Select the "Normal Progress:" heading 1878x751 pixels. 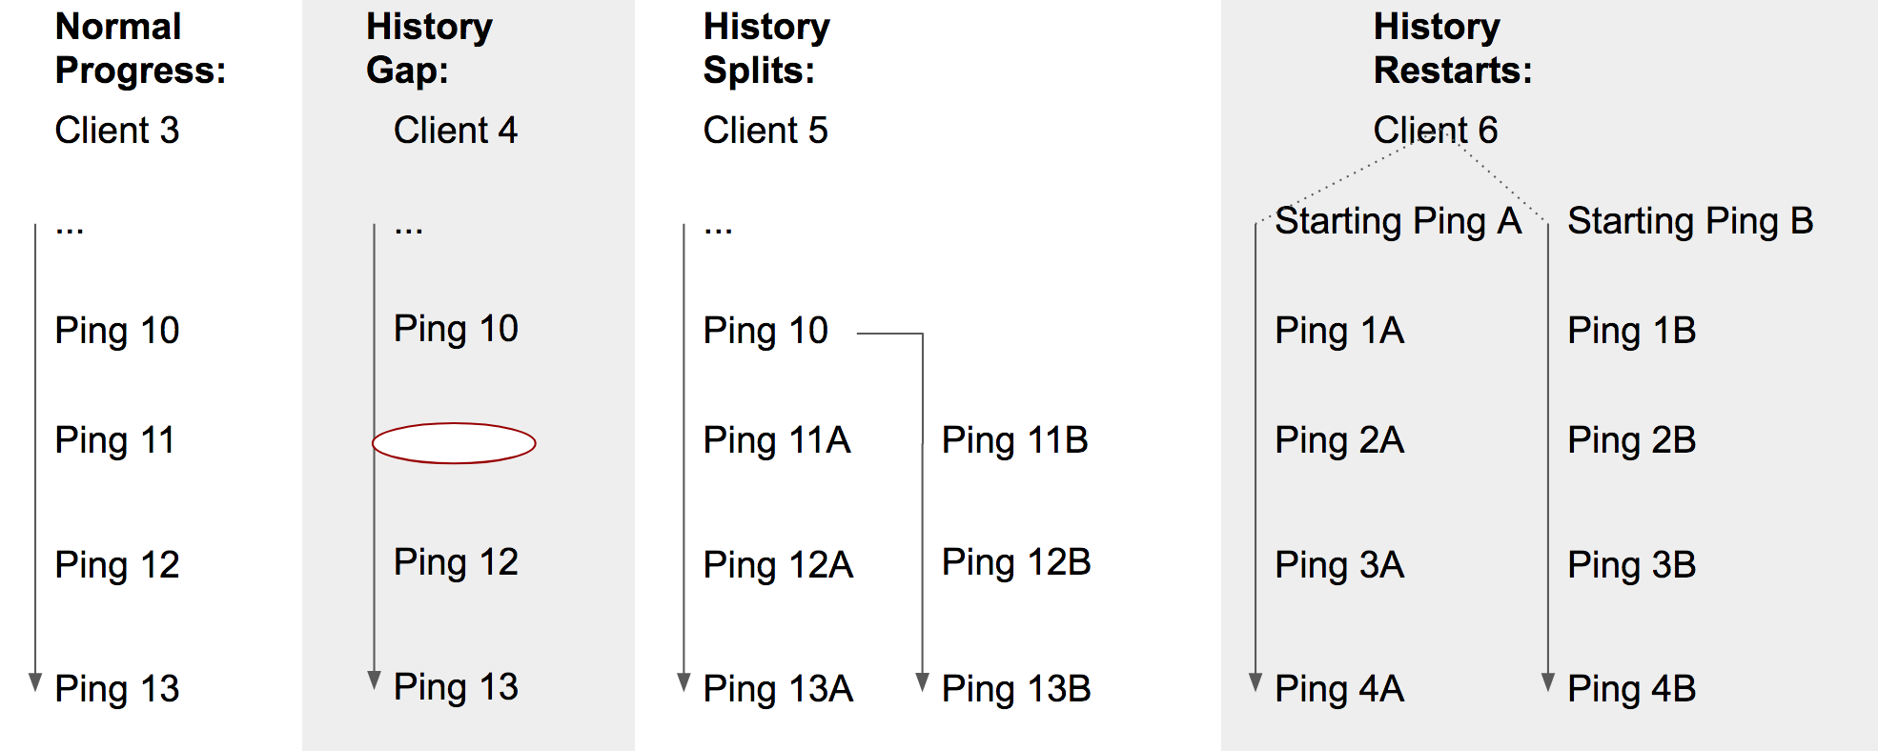click(x=140, y=49)
